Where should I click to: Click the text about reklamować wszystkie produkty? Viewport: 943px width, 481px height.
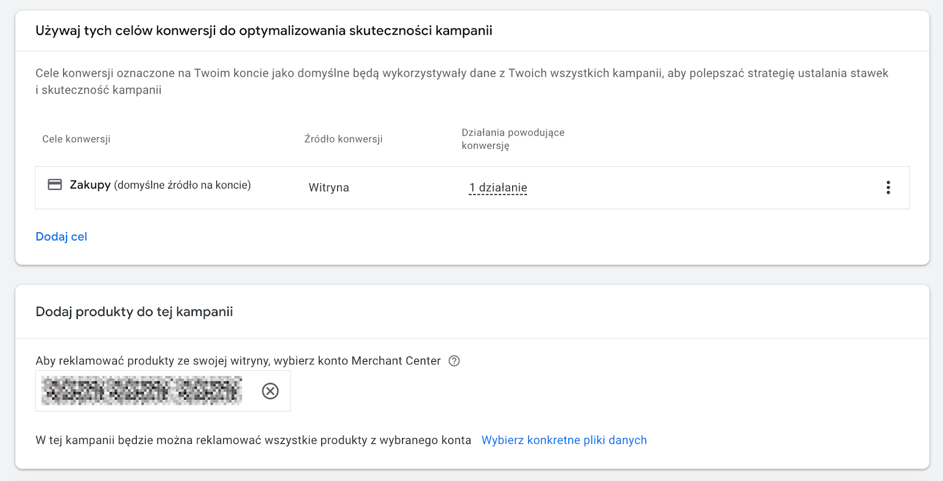coord(253,440)
